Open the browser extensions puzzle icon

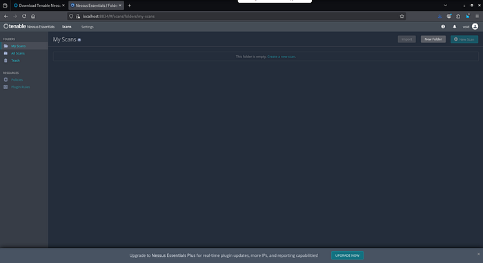coord(458,17)
